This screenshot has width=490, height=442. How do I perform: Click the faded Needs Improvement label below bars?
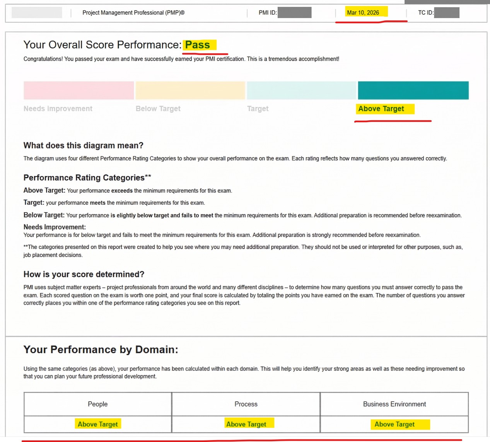coord(58,109)
